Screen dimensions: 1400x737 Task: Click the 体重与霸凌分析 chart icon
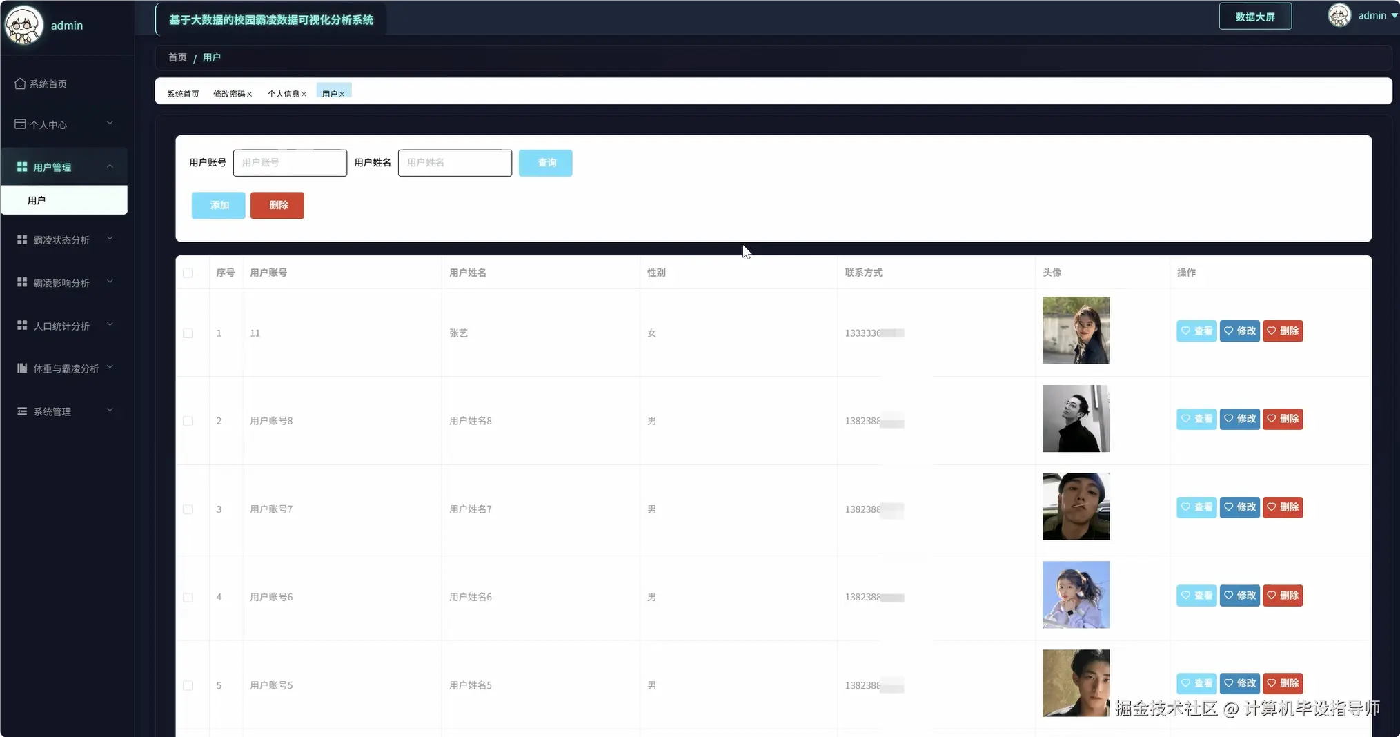tap(22, 368)
